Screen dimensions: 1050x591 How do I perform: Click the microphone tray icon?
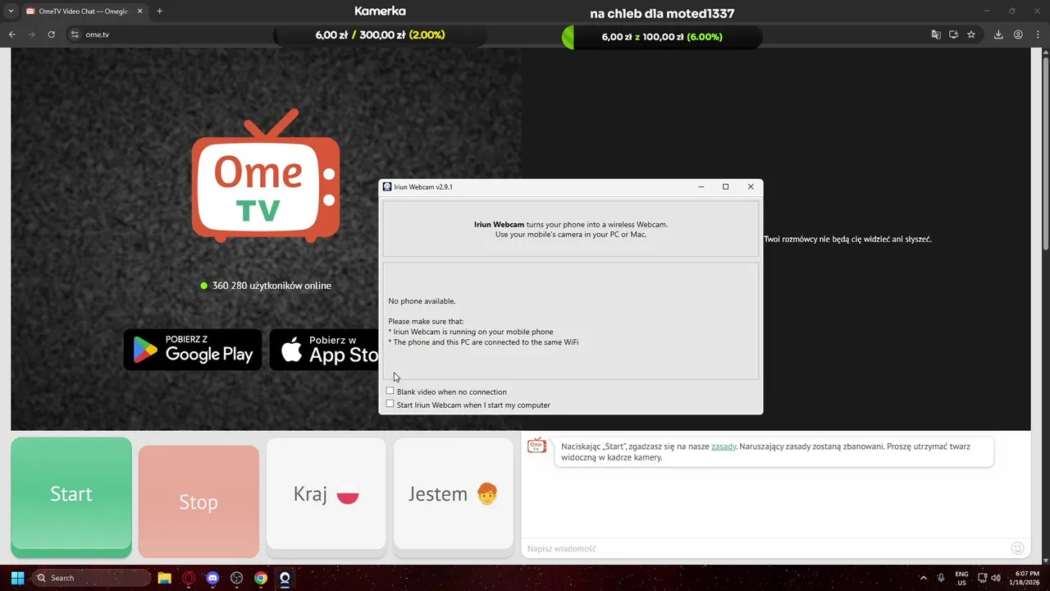pos(941,578)
